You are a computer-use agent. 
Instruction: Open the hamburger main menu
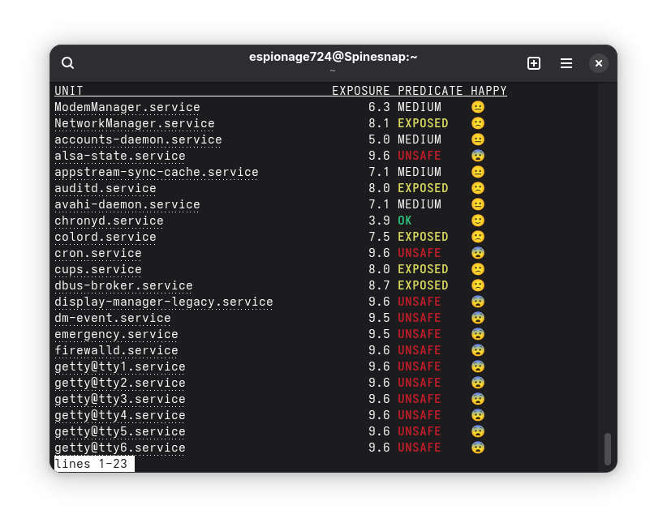pyautogui.click(x=566, y=63)
